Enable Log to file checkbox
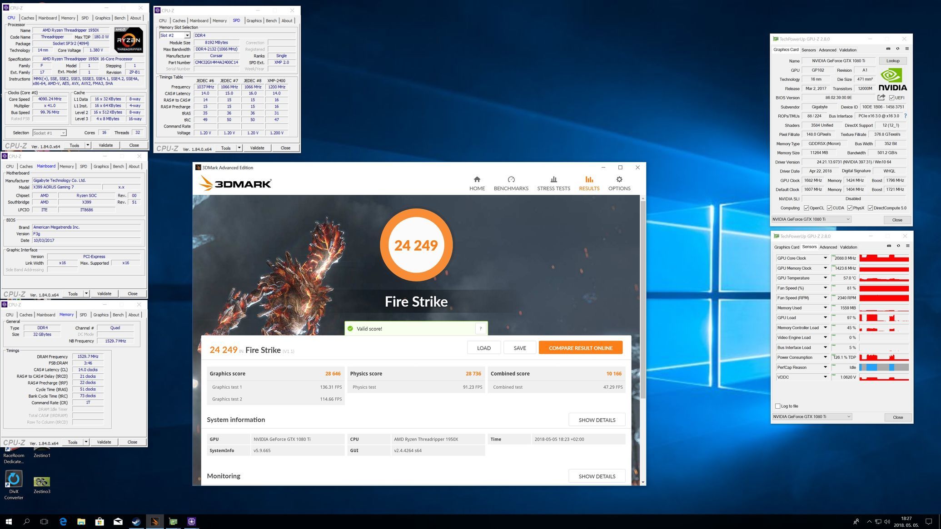Screen dimensions: 941x529 coord(777,406)
